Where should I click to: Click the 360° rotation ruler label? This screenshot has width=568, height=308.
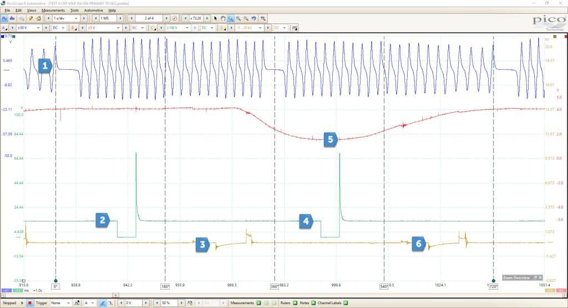click(275, 286)
